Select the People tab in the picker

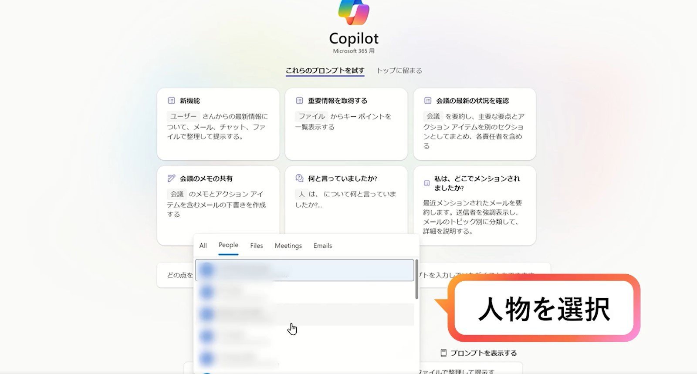(228, 245)
